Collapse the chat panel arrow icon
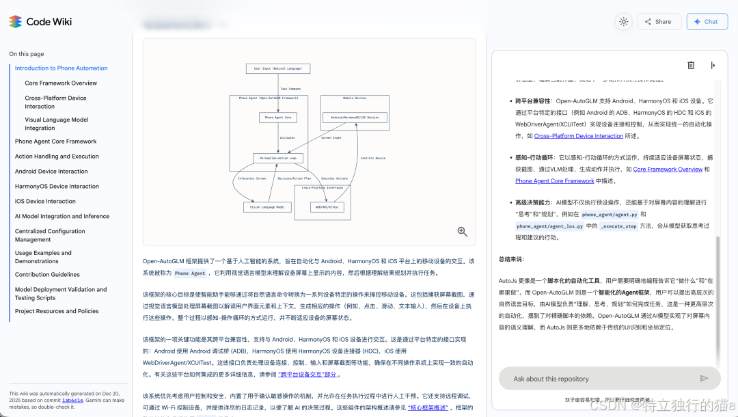738x417 pixels. [x=713, y=66]
